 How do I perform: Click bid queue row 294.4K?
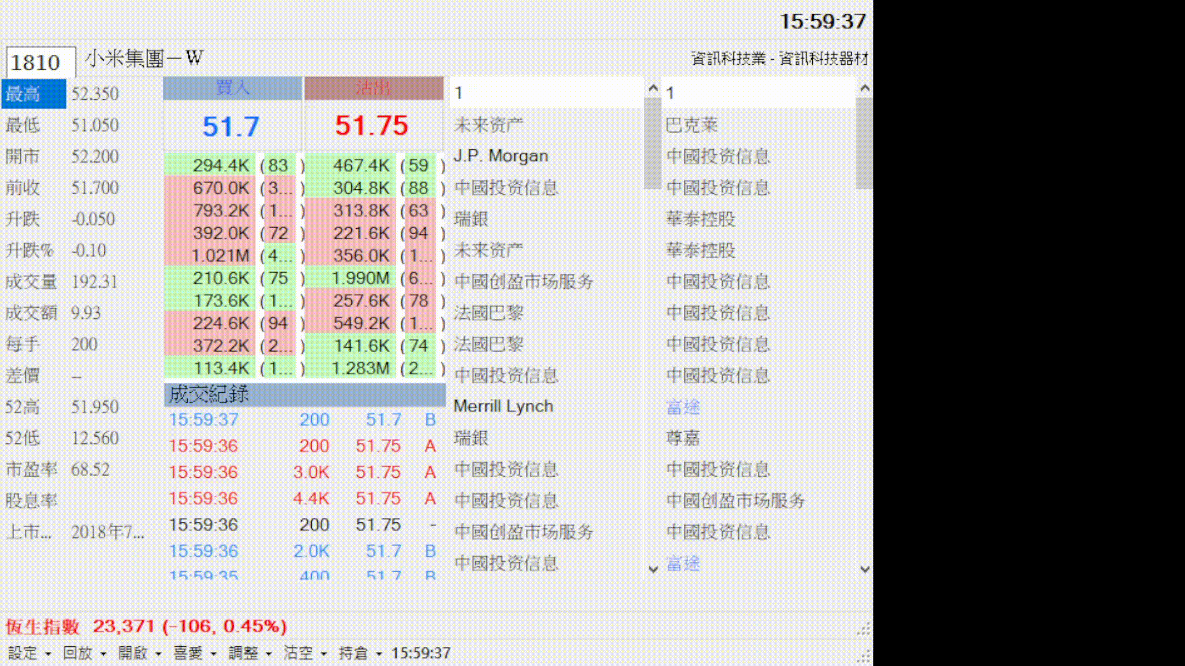pyautogui.click(x=235, y=165)
